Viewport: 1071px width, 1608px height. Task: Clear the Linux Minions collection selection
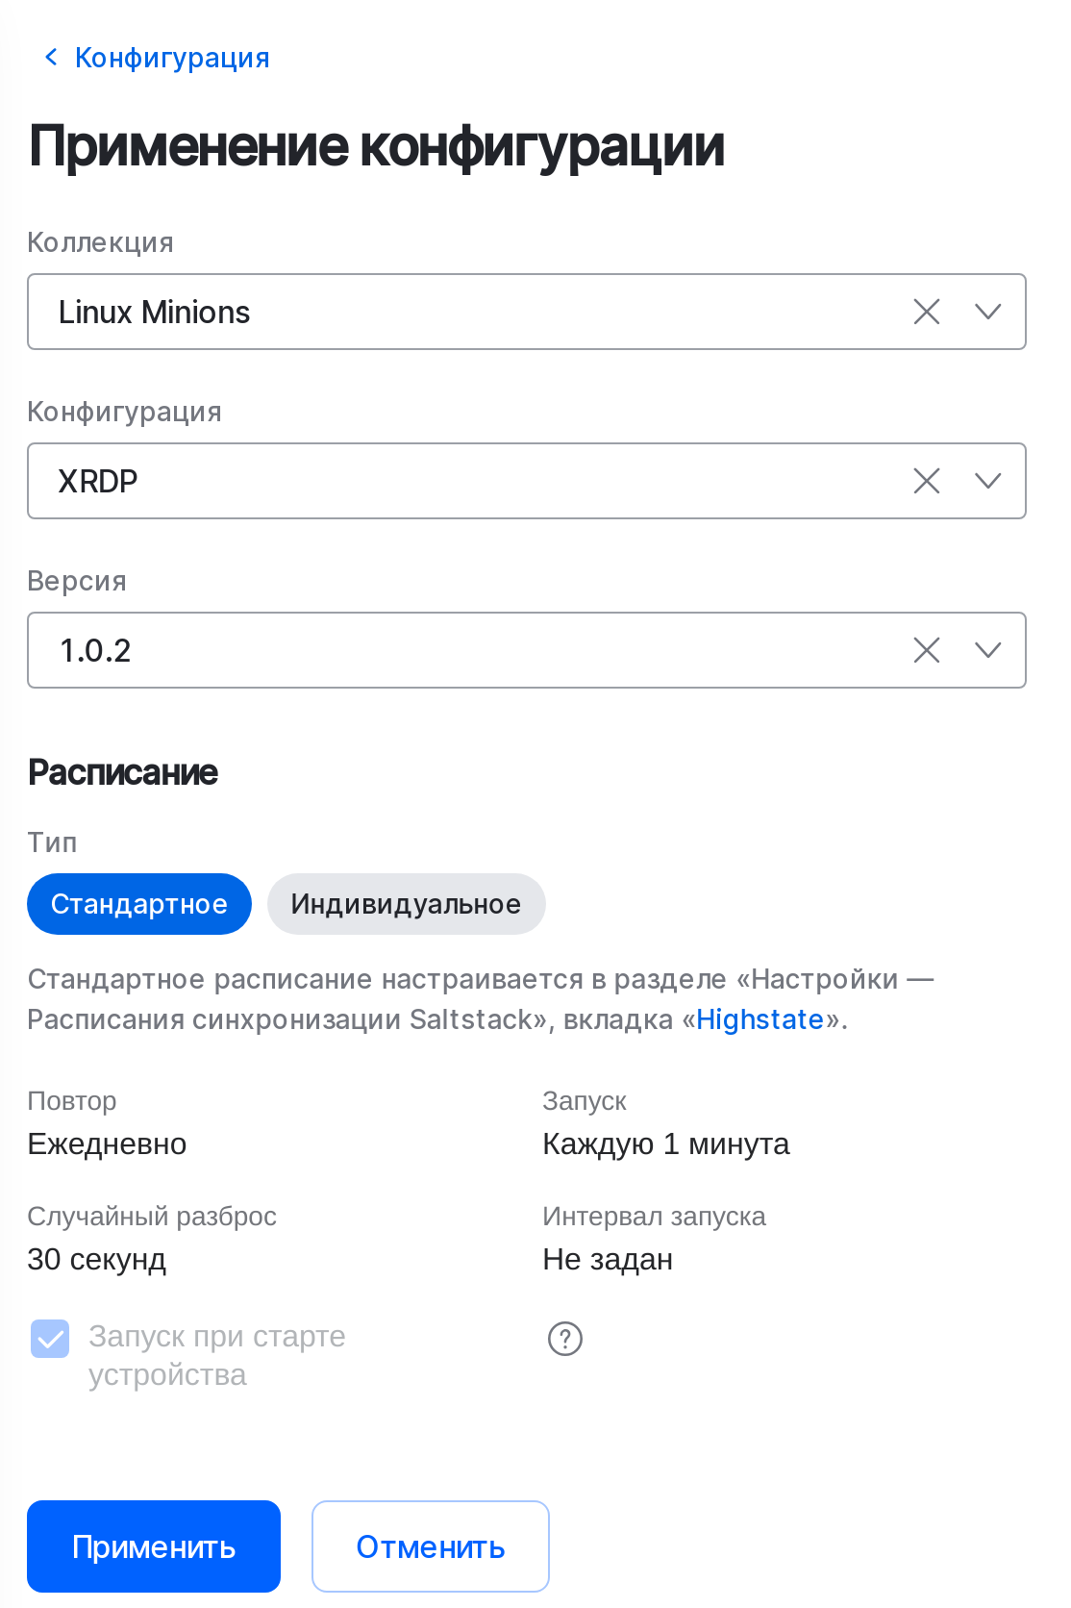[x=926, y=312]
